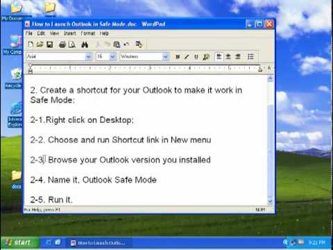Open the Help menu

[x=104, y=33]
